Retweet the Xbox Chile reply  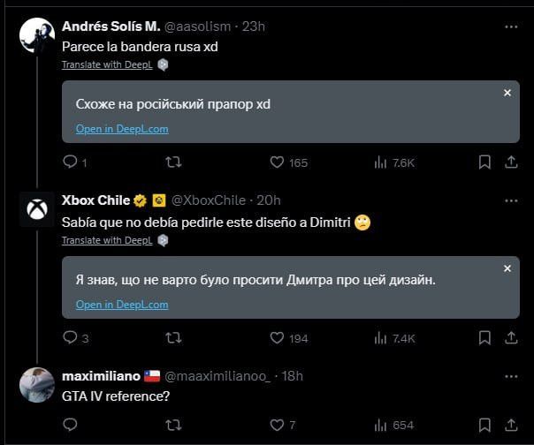pos(174,337)
